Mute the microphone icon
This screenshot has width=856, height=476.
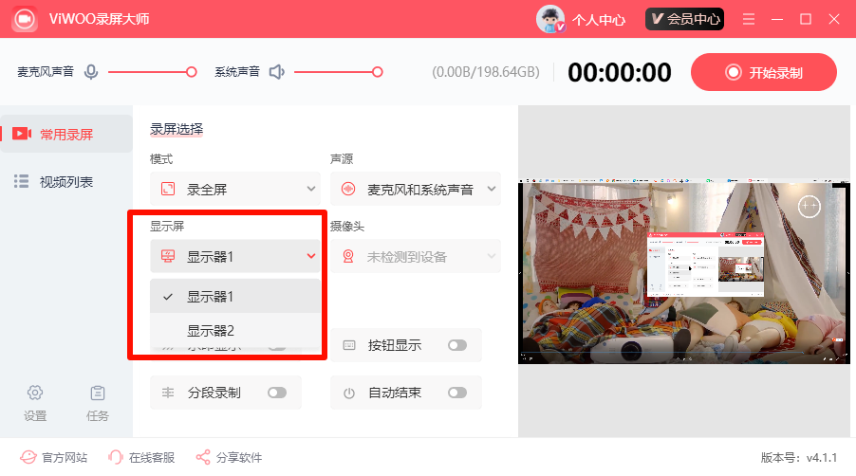click(x=91, y=72)
